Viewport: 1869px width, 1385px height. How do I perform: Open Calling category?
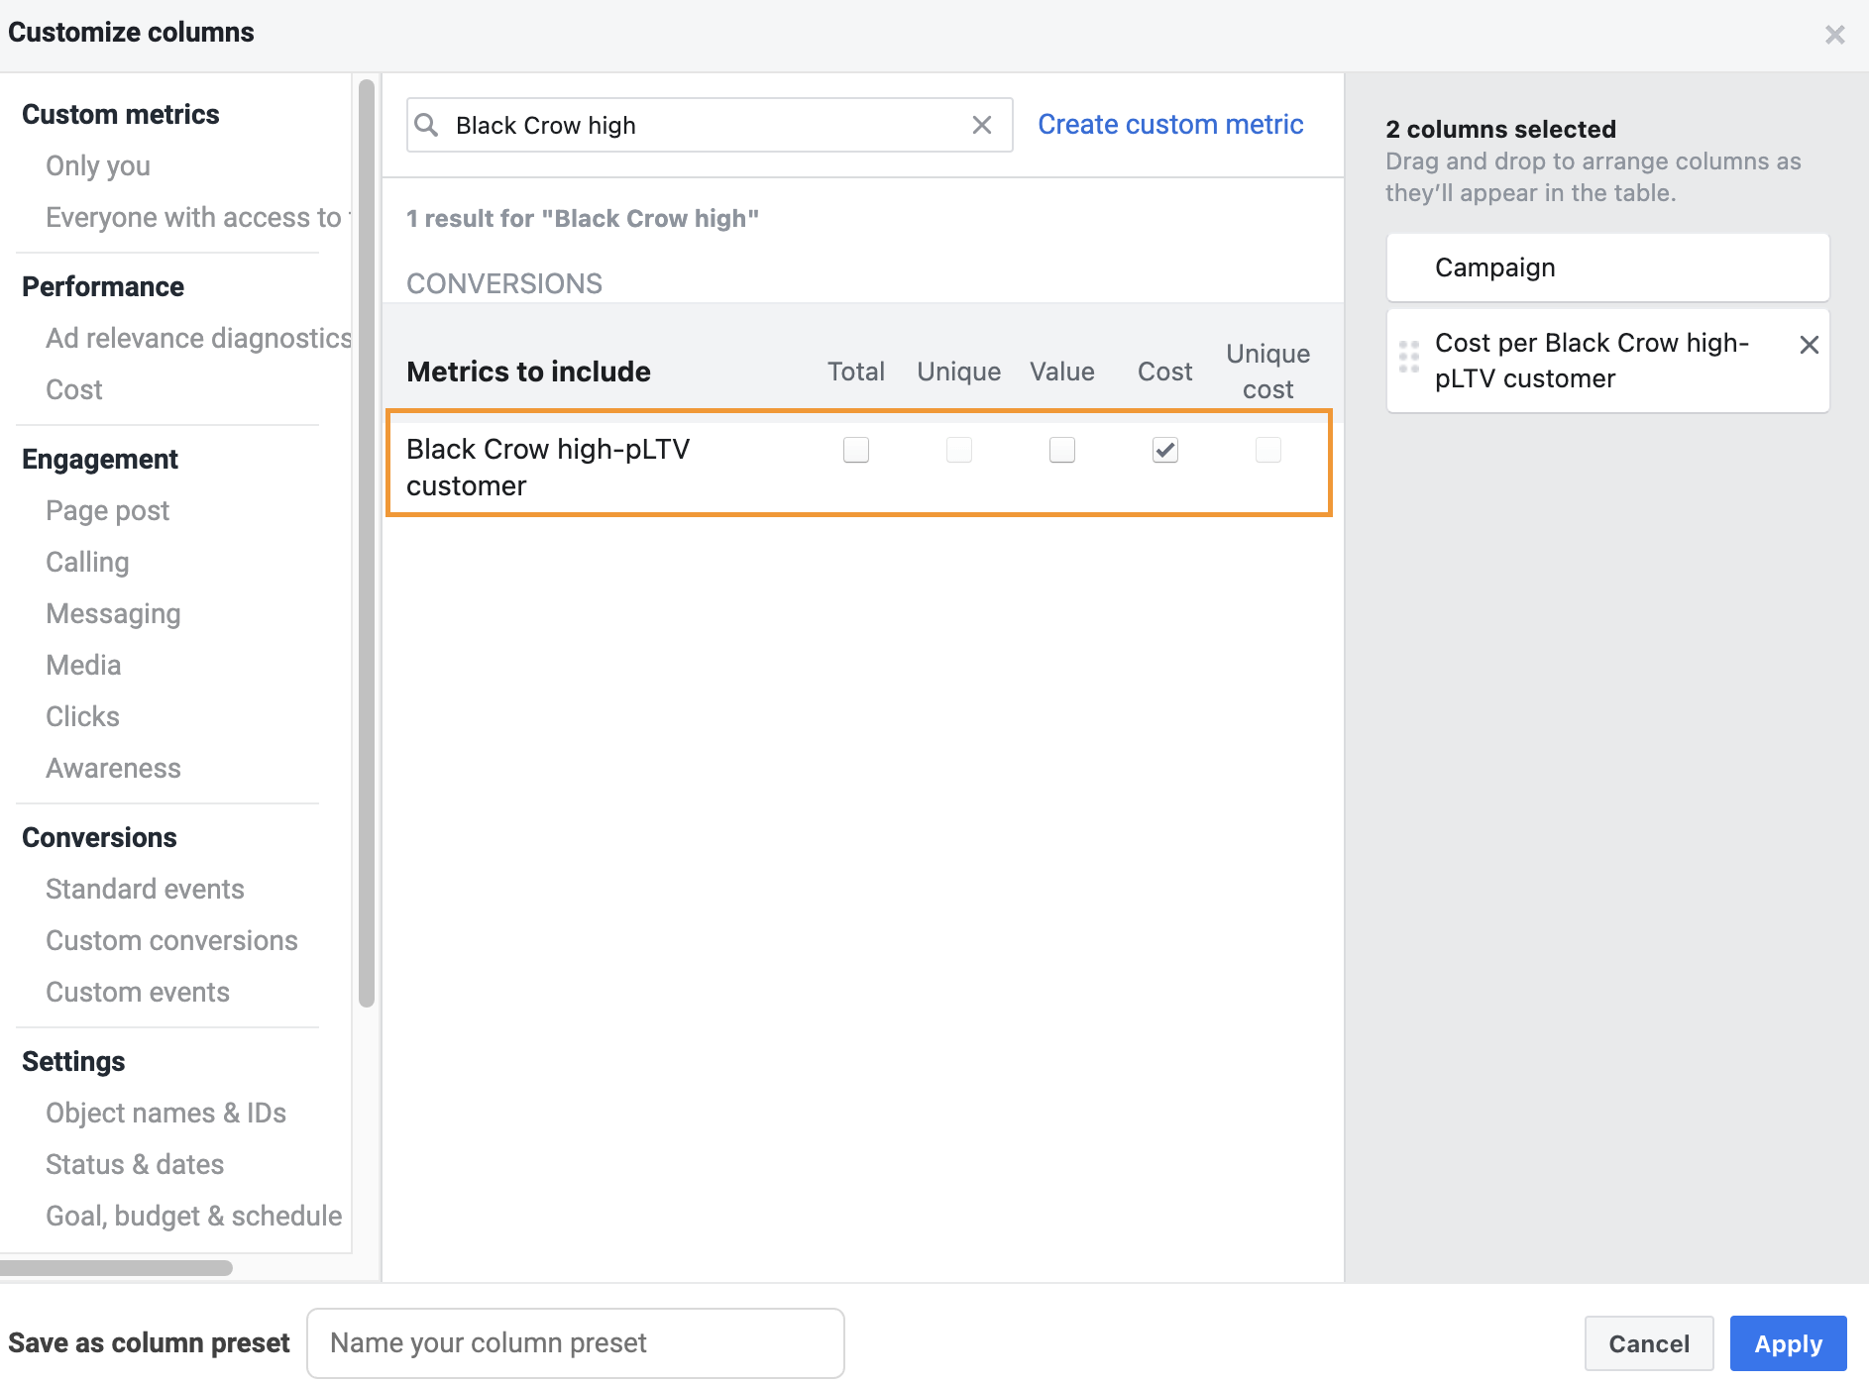[x=87, y=562]
